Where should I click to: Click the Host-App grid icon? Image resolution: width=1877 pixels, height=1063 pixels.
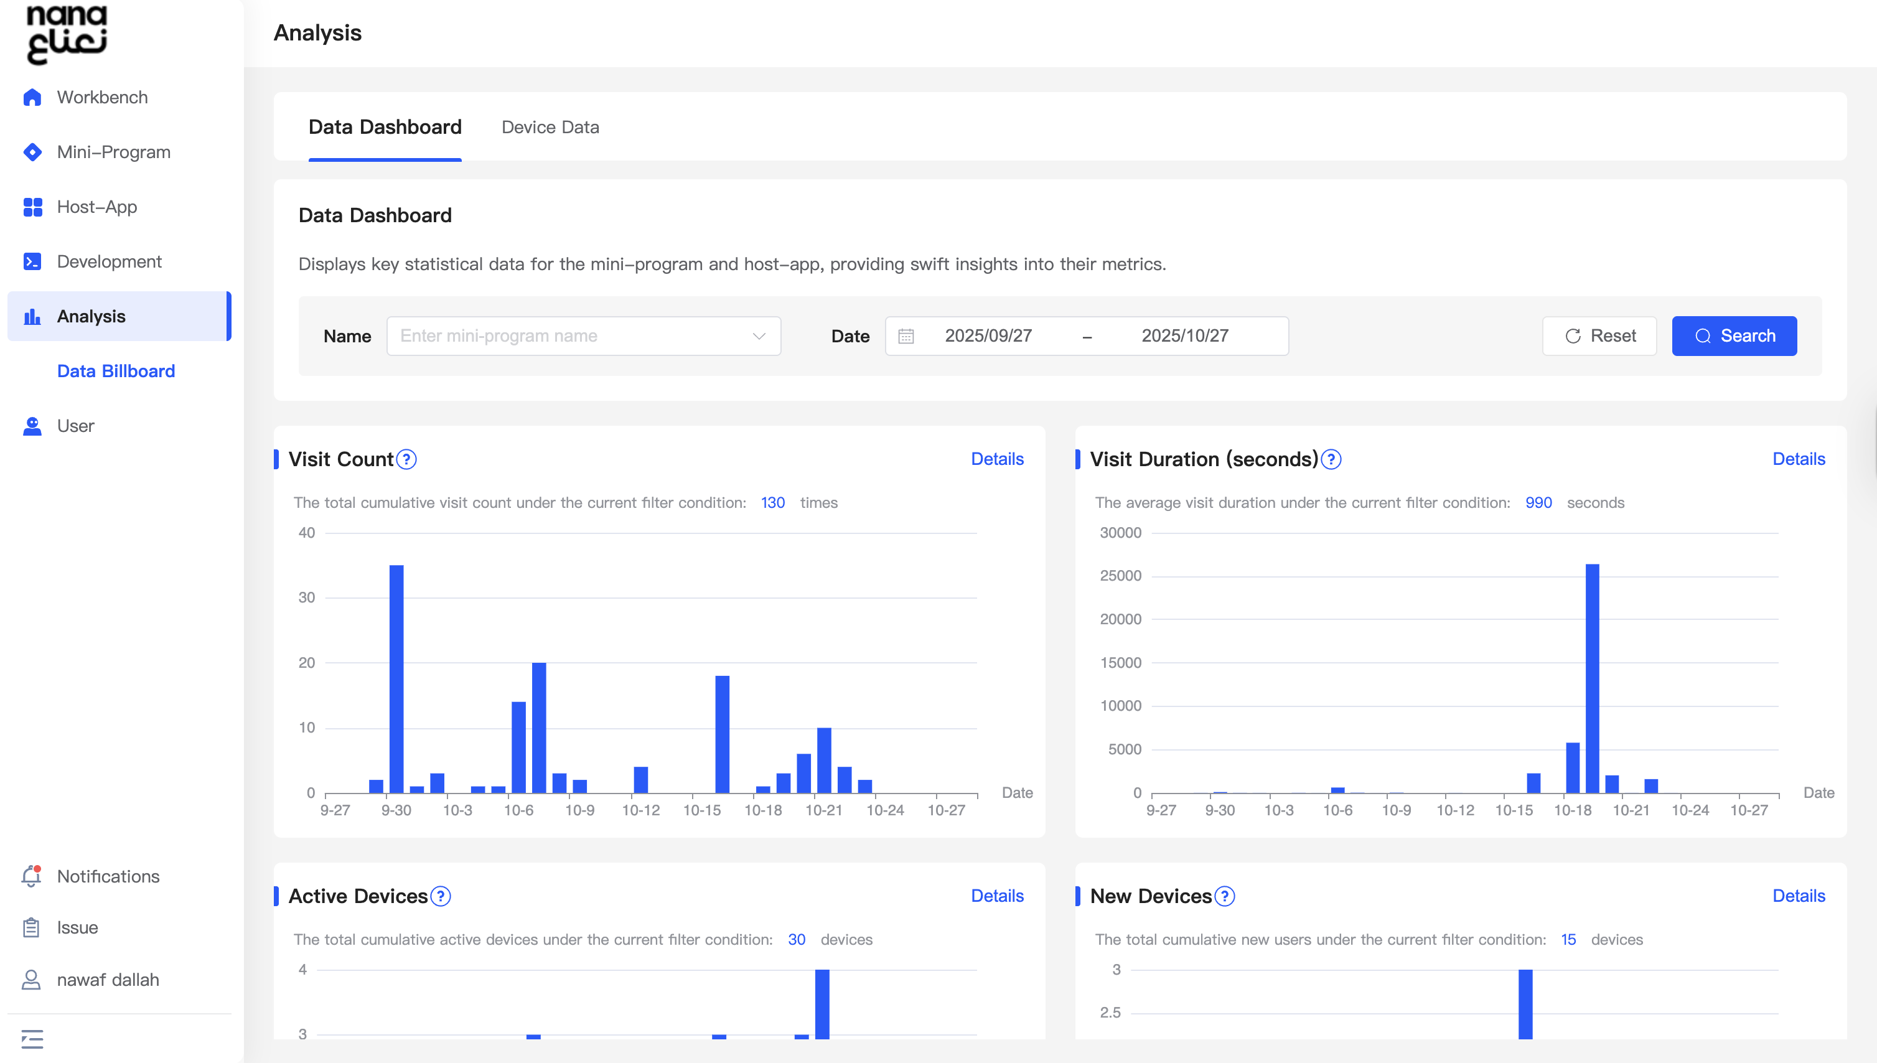pyautogui.click(x=32, y=207)
